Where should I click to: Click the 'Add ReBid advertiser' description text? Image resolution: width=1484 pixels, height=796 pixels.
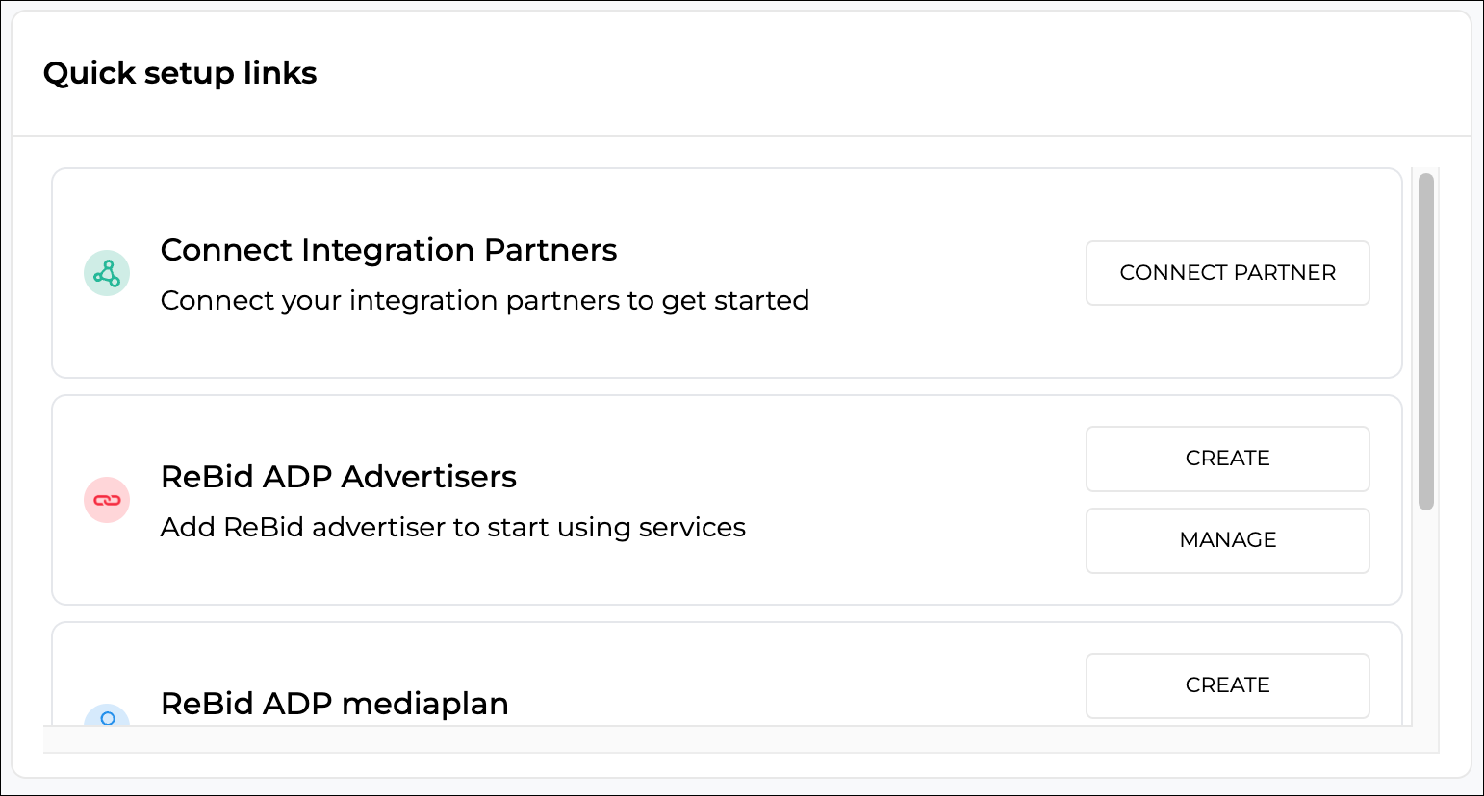453,528
